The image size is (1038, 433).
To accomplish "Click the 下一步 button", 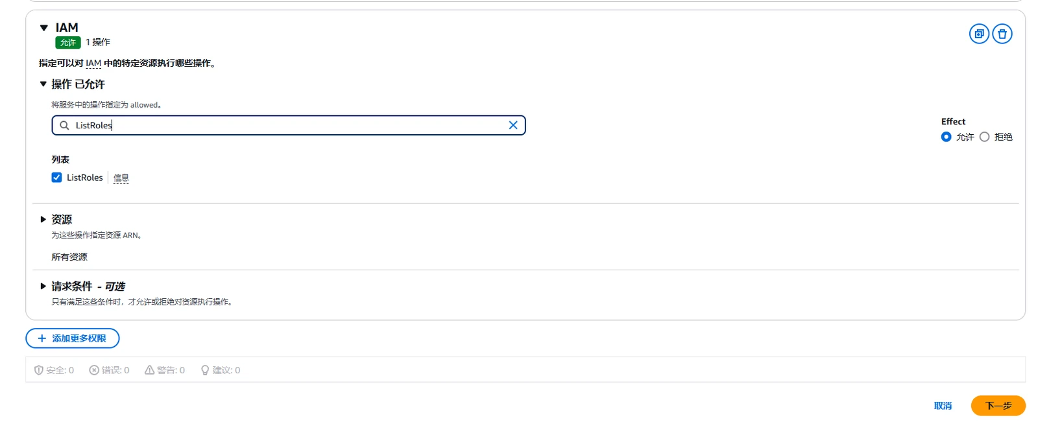I will coord(998,406).
